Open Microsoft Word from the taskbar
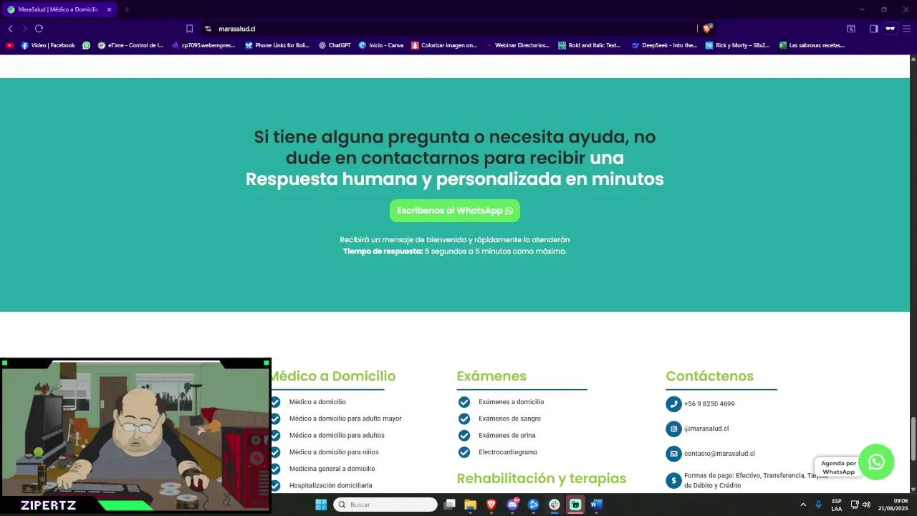 [x=596, y=505]
